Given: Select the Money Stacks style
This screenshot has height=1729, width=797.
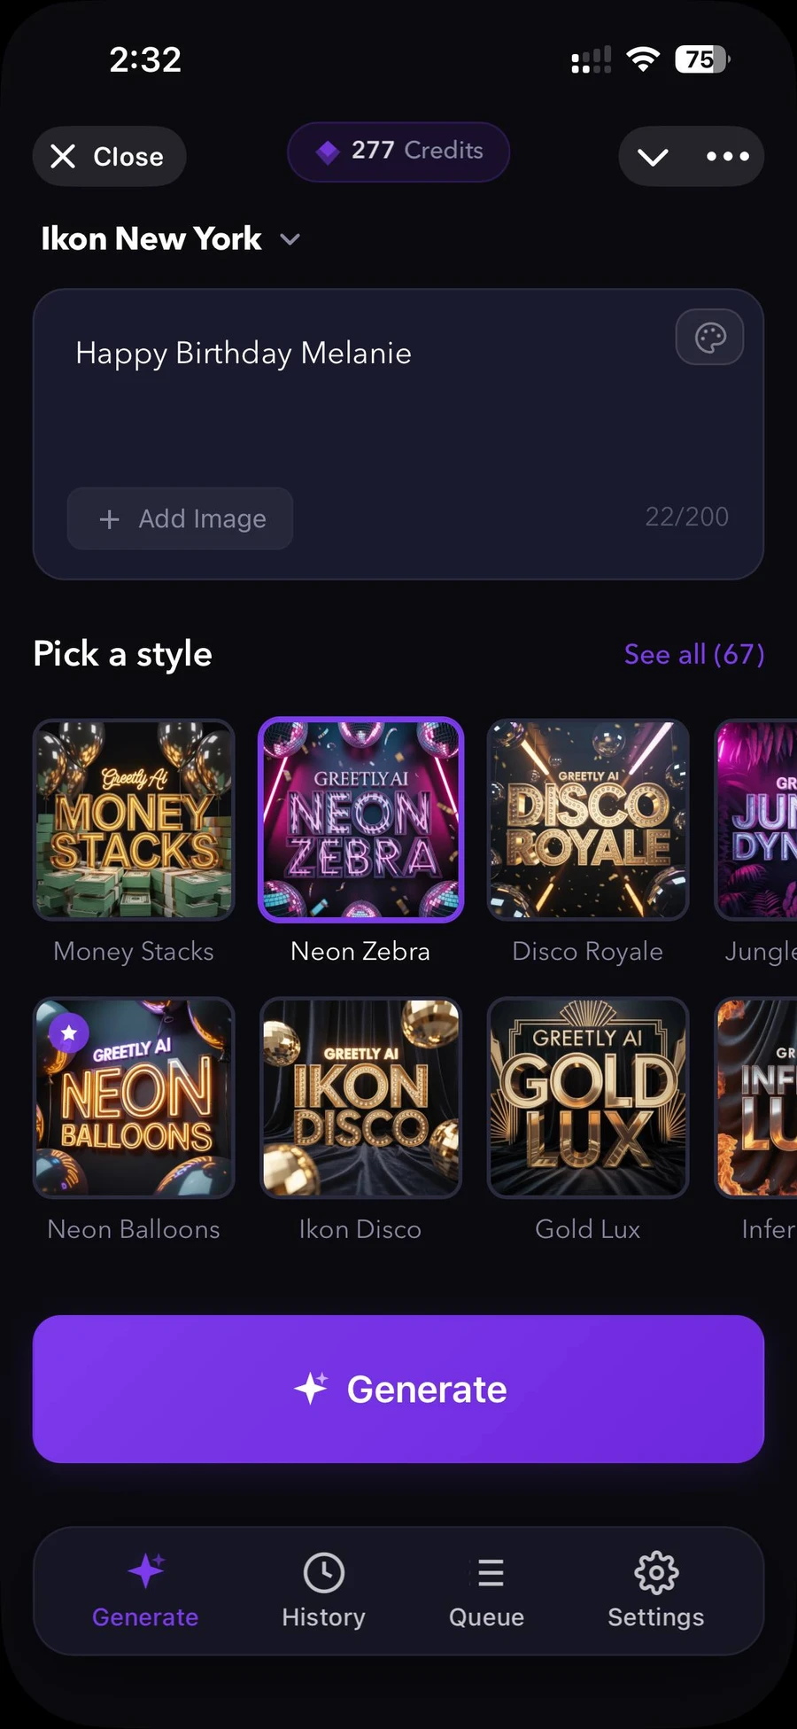Looking at the screenshot, I should point(134,820).
